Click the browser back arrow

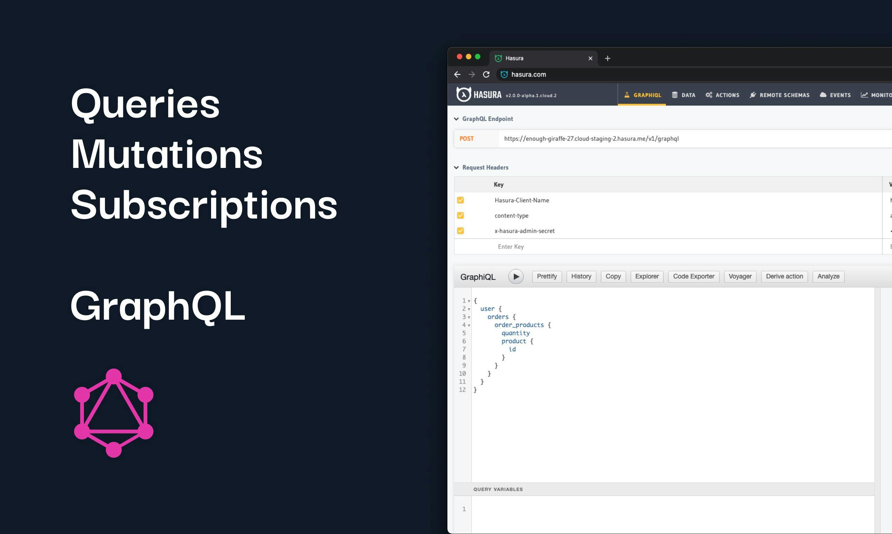[457, 74]
